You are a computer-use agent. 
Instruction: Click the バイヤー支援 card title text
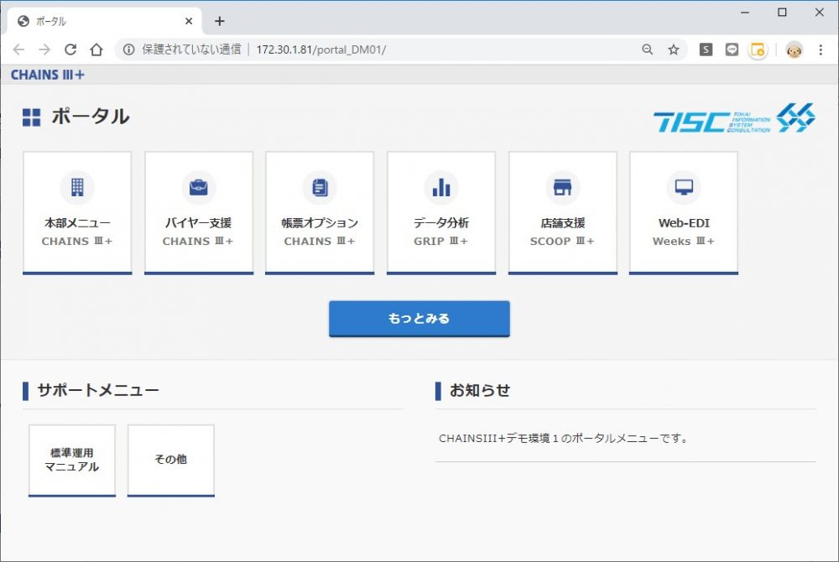(199, 222)
